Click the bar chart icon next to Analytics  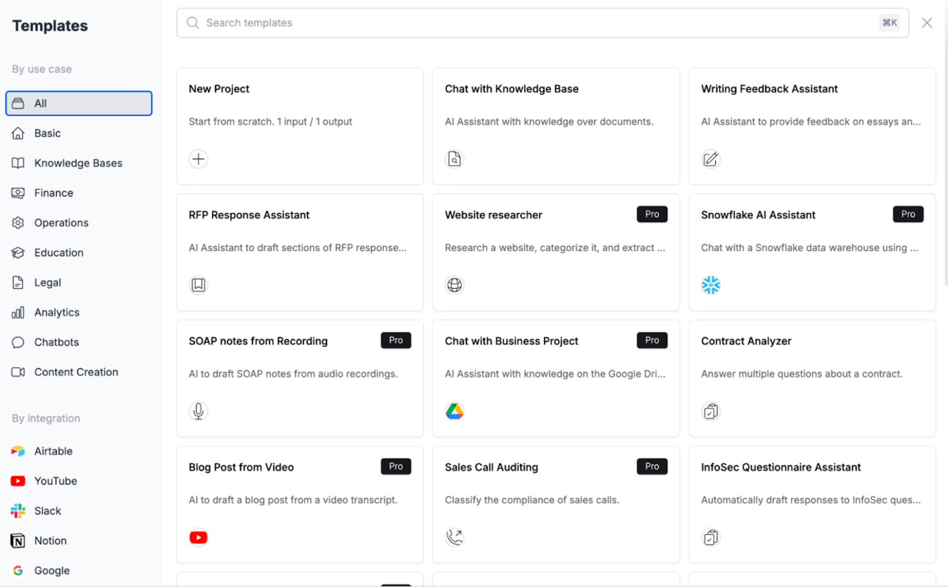coord(17,312)
